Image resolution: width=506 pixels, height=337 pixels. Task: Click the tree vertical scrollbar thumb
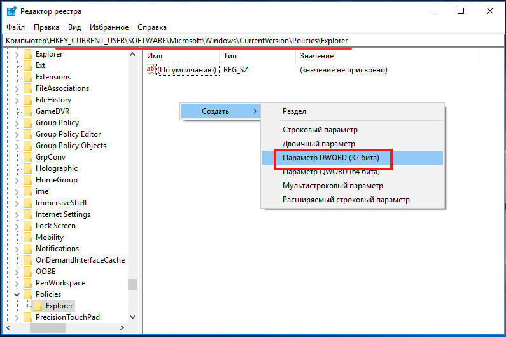click(x=132, y=284)
